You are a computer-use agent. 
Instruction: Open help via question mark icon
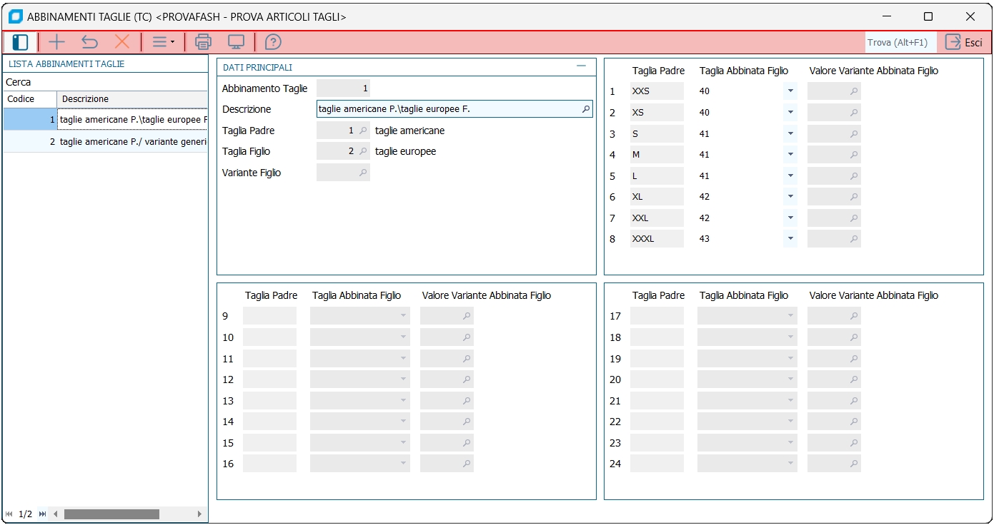pyautogui.click(x=273, y=42)
